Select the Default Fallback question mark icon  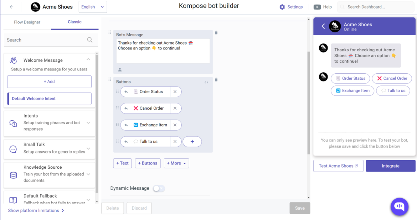(x=13, y=200)
